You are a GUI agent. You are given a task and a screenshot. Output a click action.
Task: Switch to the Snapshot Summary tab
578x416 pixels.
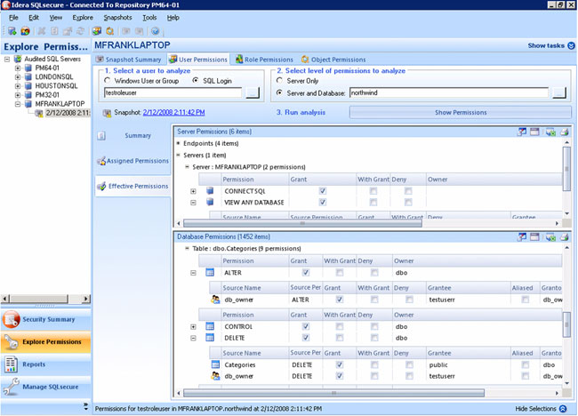click(x=128, y=60)
